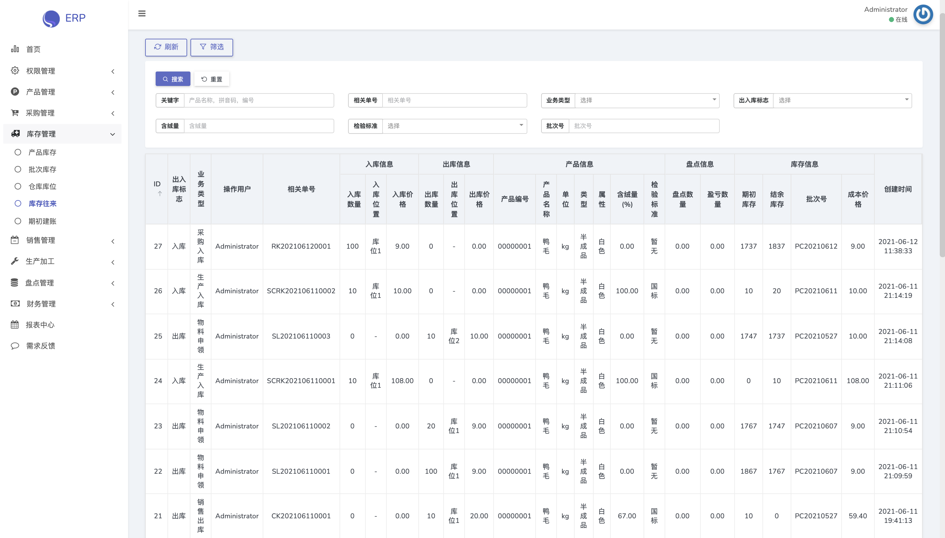Click the 刷新 refresh button

[166, 47]
